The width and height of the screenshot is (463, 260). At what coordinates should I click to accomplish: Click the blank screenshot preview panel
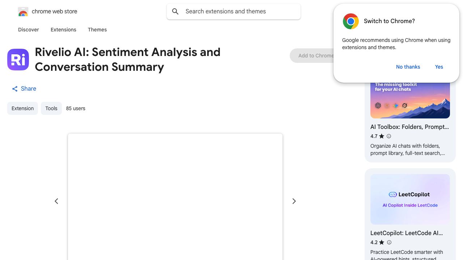point(175,197)
